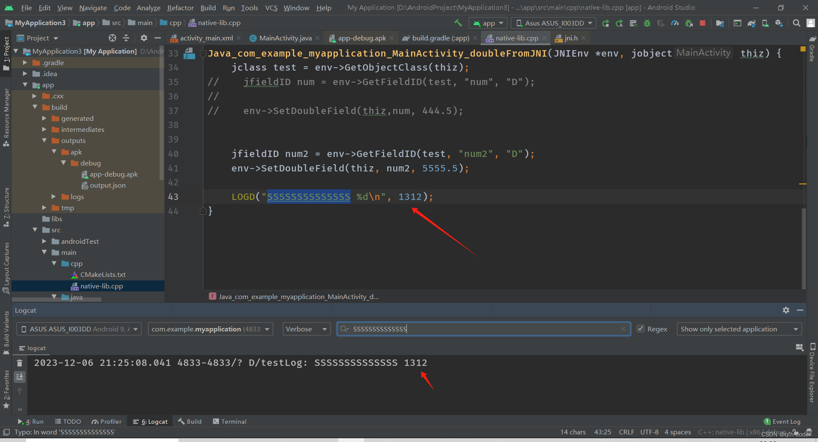Open the Show only selected application dropdown
This screenshot has height=442, width=818.
click(x=739, y=329)
